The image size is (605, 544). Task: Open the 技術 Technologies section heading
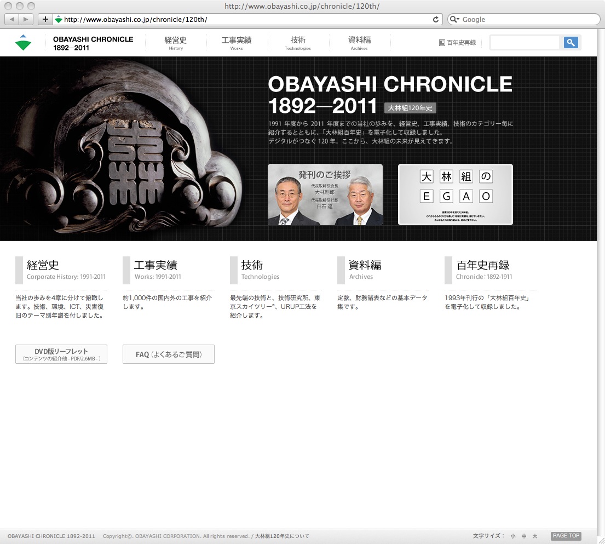[275, 270]
